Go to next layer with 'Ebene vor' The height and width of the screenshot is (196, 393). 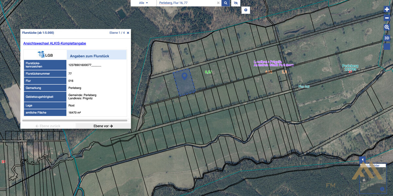(103, 126)
